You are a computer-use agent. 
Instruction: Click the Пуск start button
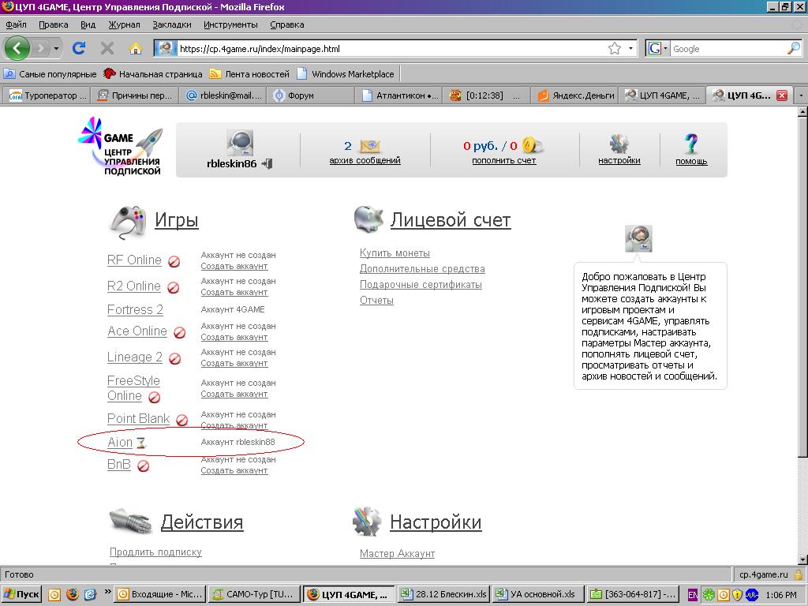tap(21, 594)
